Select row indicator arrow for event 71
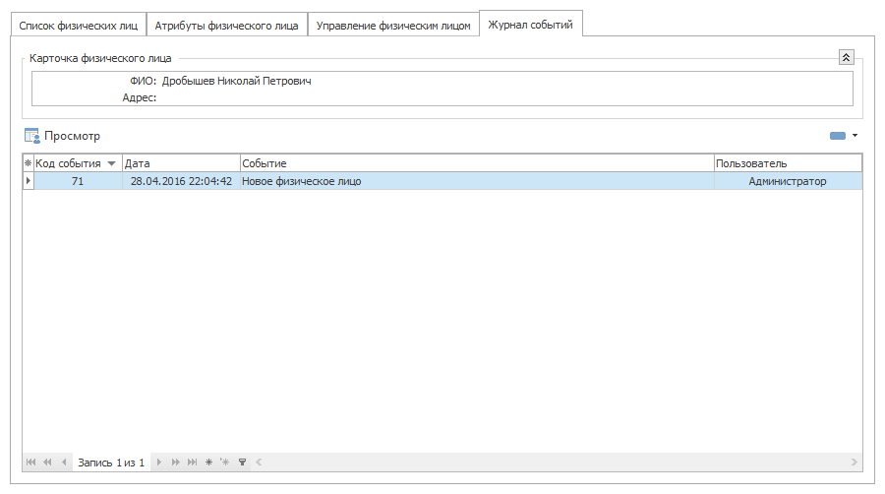Viewport: 885px width, 494px height. coord(29,181)
